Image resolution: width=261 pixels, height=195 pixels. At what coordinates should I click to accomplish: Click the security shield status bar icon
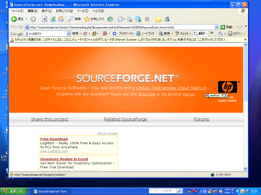coord(11,175)
